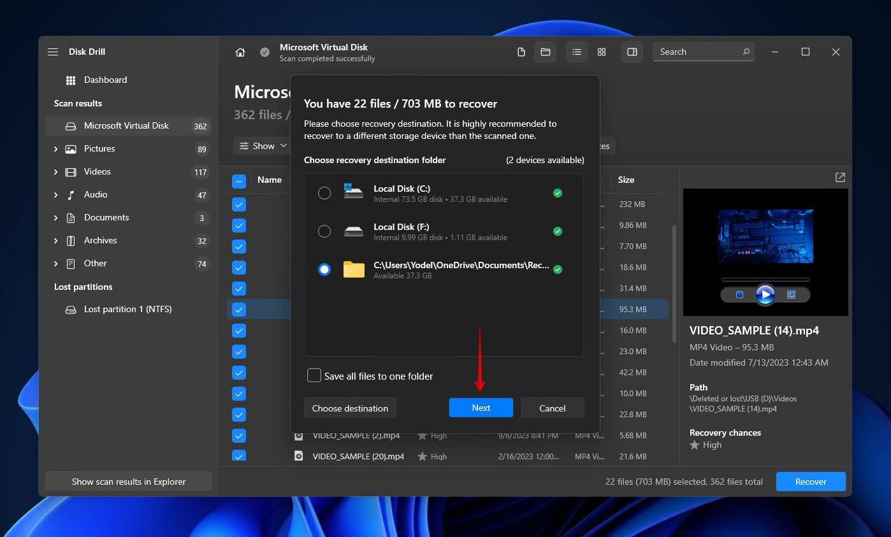The height and width of the screenshot is (537, 891).
Task: Open Dashboard in sidebar
Action: point(105,80)
